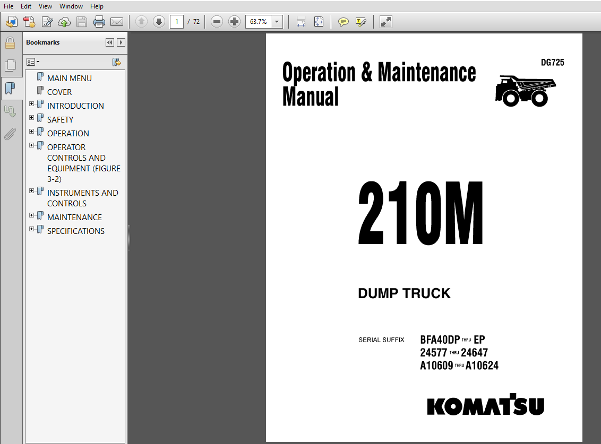This screenshot has width=601, height=444.
Task: Open the Window menu
Action: (x=71, y=6)
